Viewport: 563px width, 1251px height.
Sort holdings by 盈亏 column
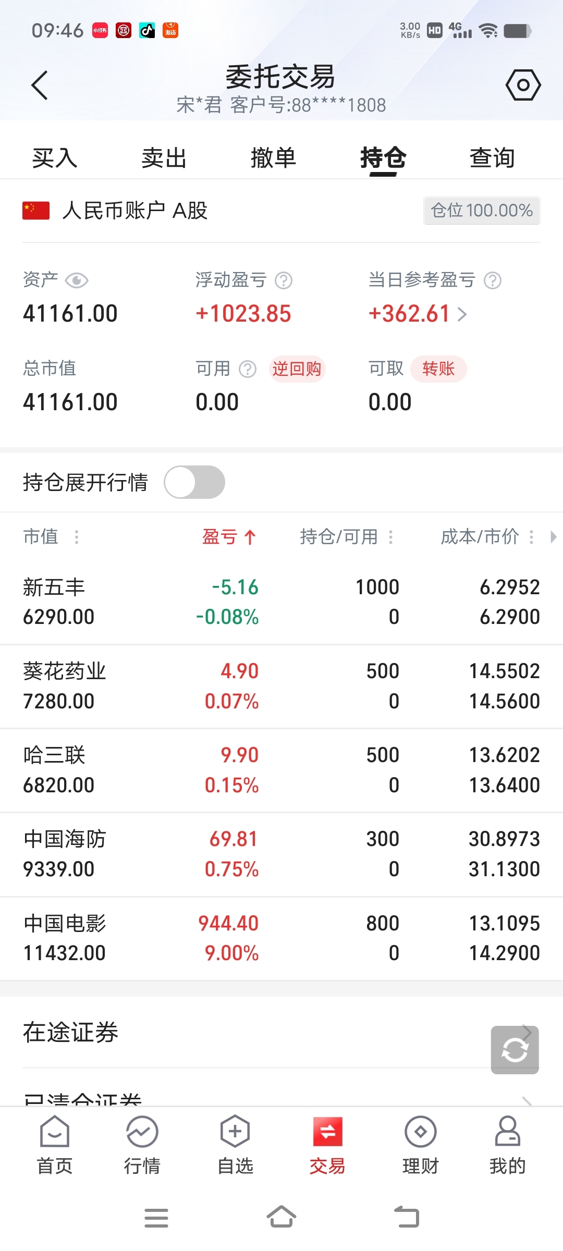229,536
